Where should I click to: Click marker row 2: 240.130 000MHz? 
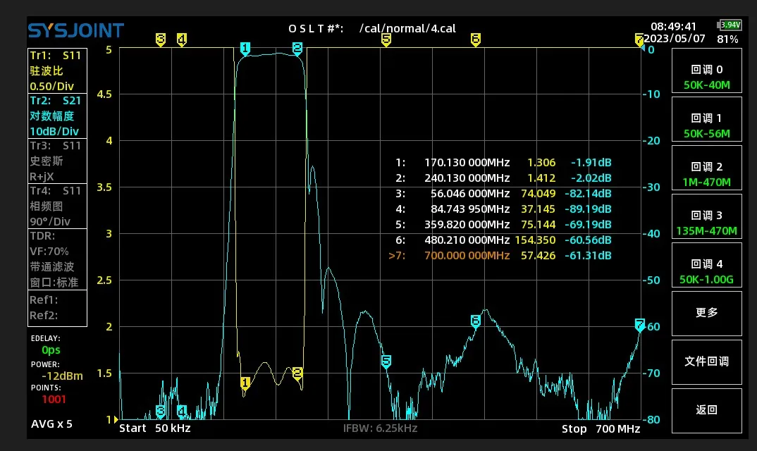503,178
